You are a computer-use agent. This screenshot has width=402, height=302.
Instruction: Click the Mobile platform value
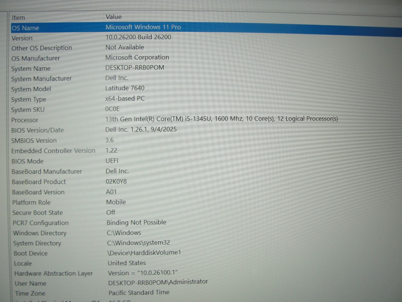(x=116, y=202)
